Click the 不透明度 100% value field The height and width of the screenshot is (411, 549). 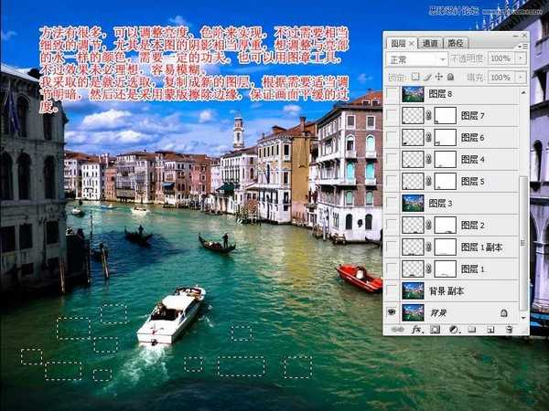coord(501,58)
